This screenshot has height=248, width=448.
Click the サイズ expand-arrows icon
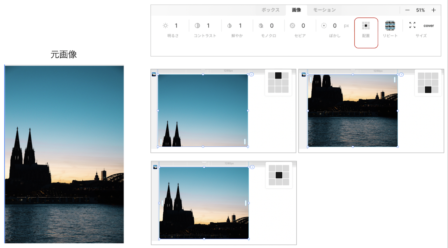click(x=412, y=25)
